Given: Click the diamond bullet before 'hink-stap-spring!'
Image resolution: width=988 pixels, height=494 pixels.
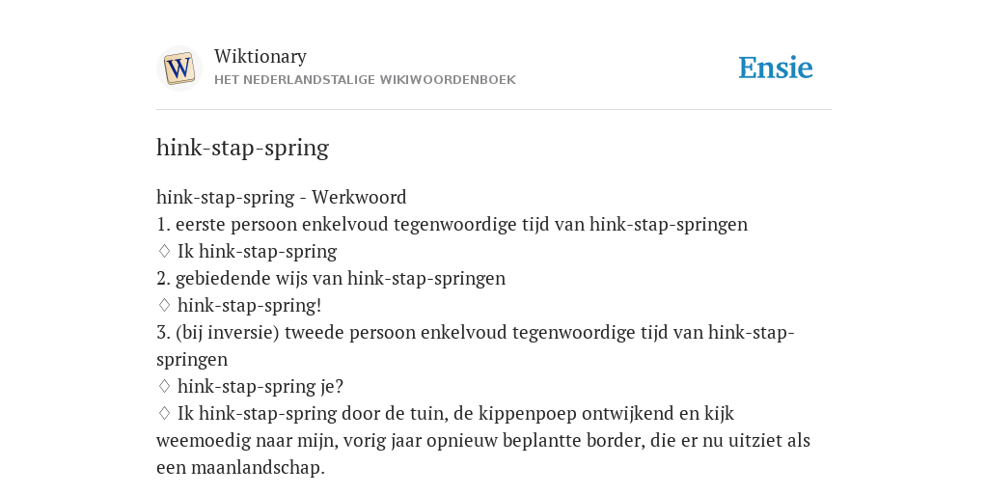Looking at the screenshot, I should coord(164,305).
